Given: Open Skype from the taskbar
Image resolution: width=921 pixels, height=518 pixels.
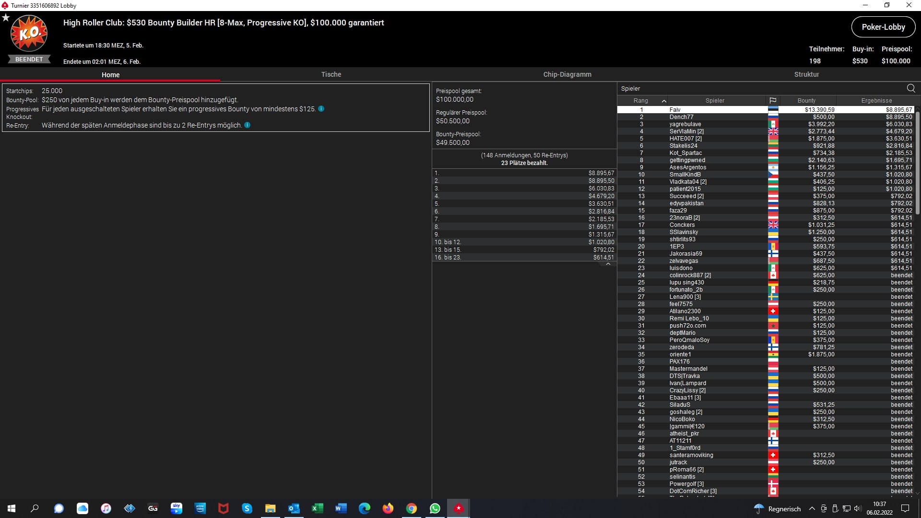Looking at the screenshot, I should (247, 508).
